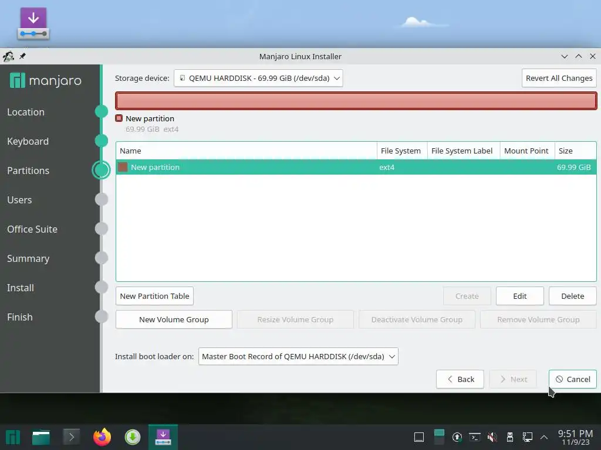
Task: Maximize the installer window
Action: coord(579,56)
